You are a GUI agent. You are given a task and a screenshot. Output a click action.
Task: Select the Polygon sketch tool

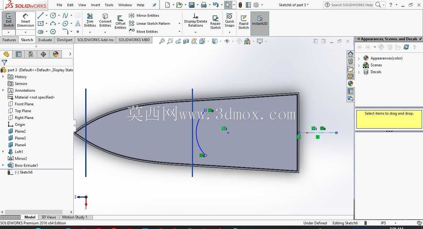pos(53,32)
